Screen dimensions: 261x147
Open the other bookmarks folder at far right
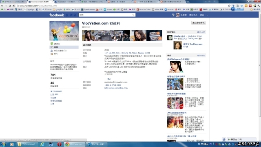click(255, 9)
